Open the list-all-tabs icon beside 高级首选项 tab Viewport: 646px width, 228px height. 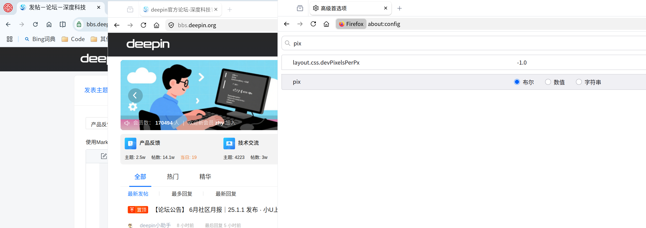point(300,8)
